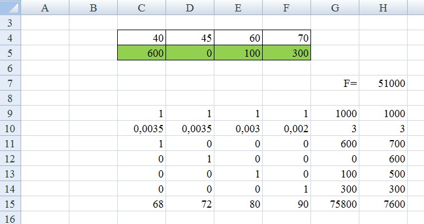The image size is (424, 224).
Task: Click cell F4 with value 70
Action: pos(287,37)
